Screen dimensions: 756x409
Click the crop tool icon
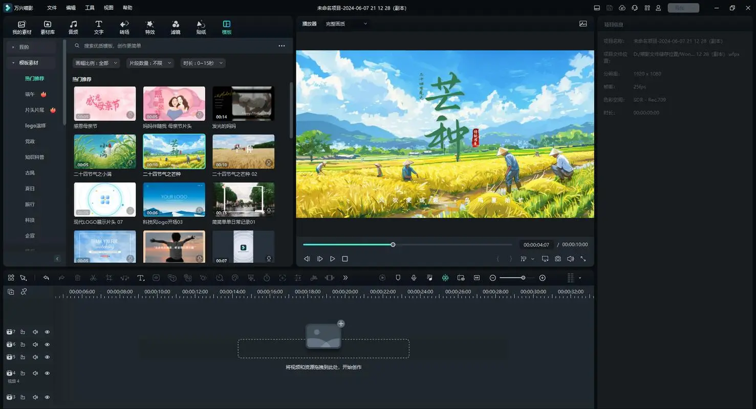[109, 278]
